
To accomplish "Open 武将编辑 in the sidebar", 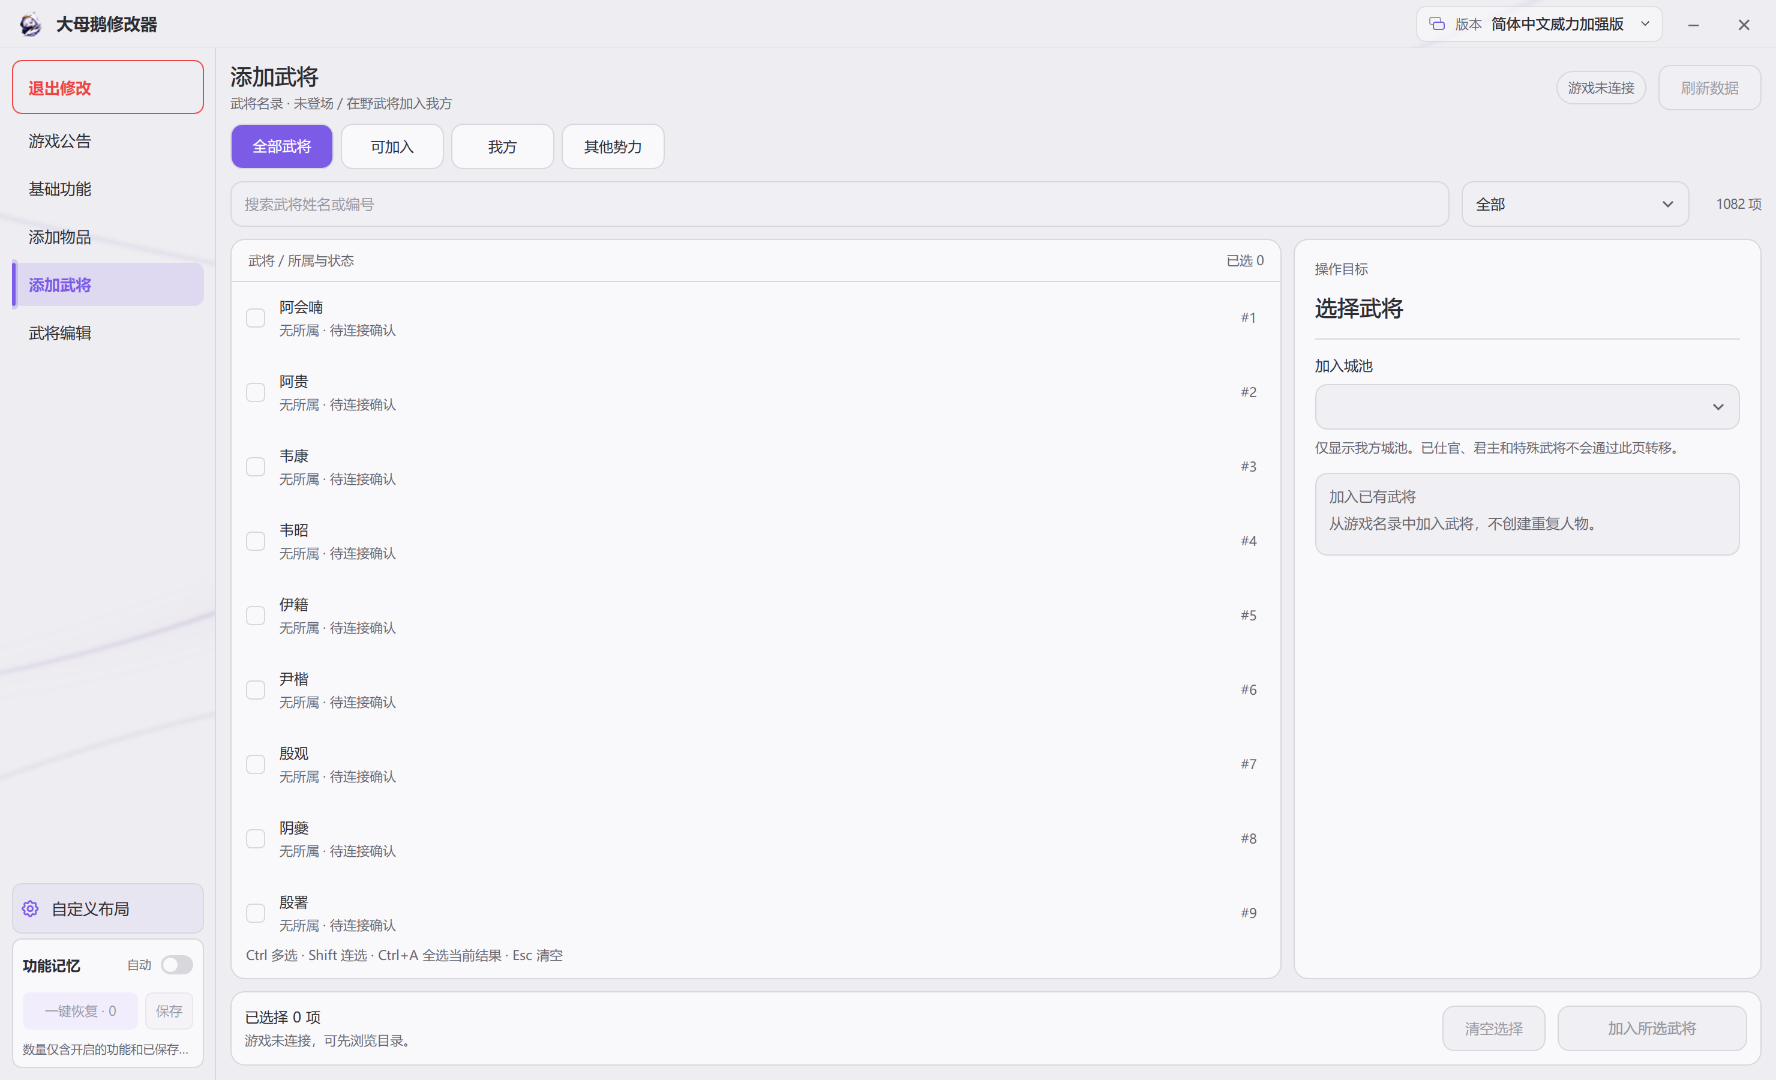I will [108, 333].
